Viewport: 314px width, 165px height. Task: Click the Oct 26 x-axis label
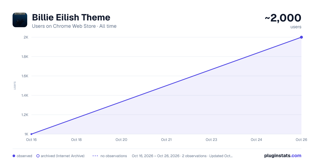tap(301, 140)
